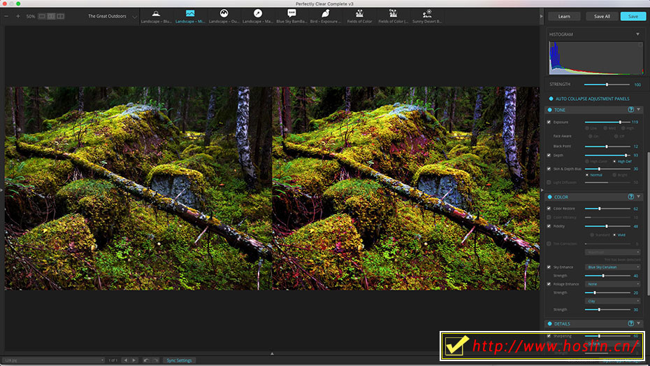
Task: Enable the Light Diffusion checkbox
Action: click(549, 182)
